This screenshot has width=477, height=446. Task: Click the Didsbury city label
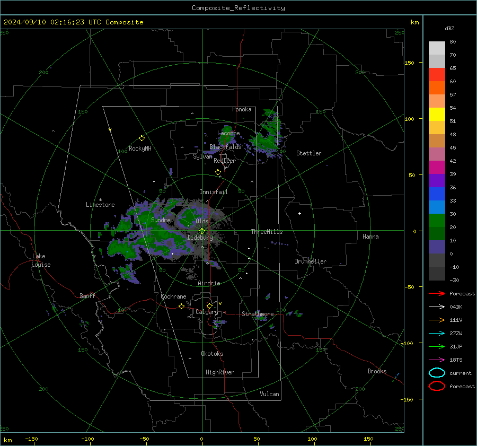coord(200,238)
